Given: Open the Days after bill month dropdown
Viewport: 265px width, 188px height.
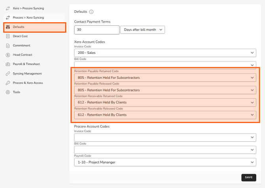Looking at the screenshot, I should [142, 30].
